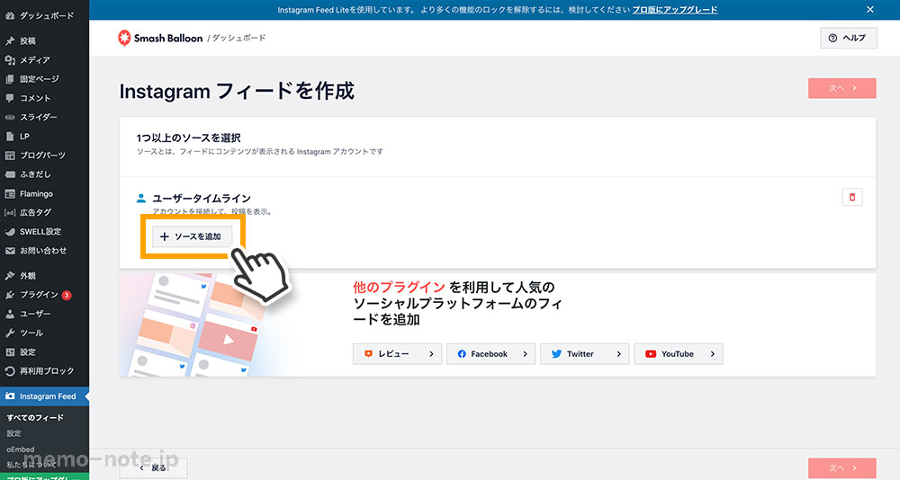Click the plugin update count badge
This screenshot has width=900, height=480.
67,296
